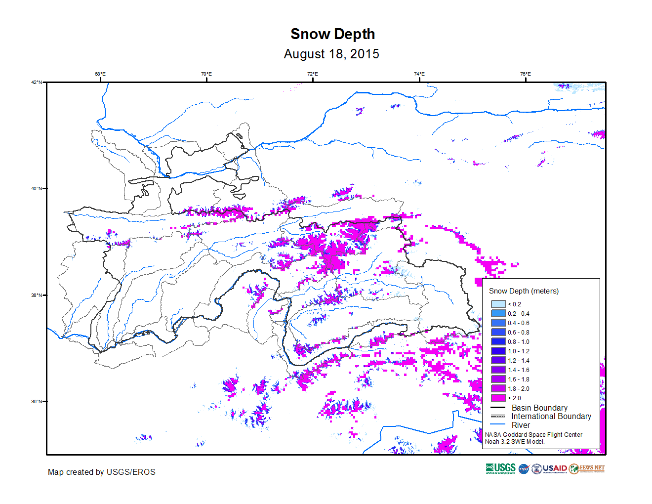Click 'Map created by USGS/EROS' credit text
This screenshot has height=504, width=652.
pos(102,472)
